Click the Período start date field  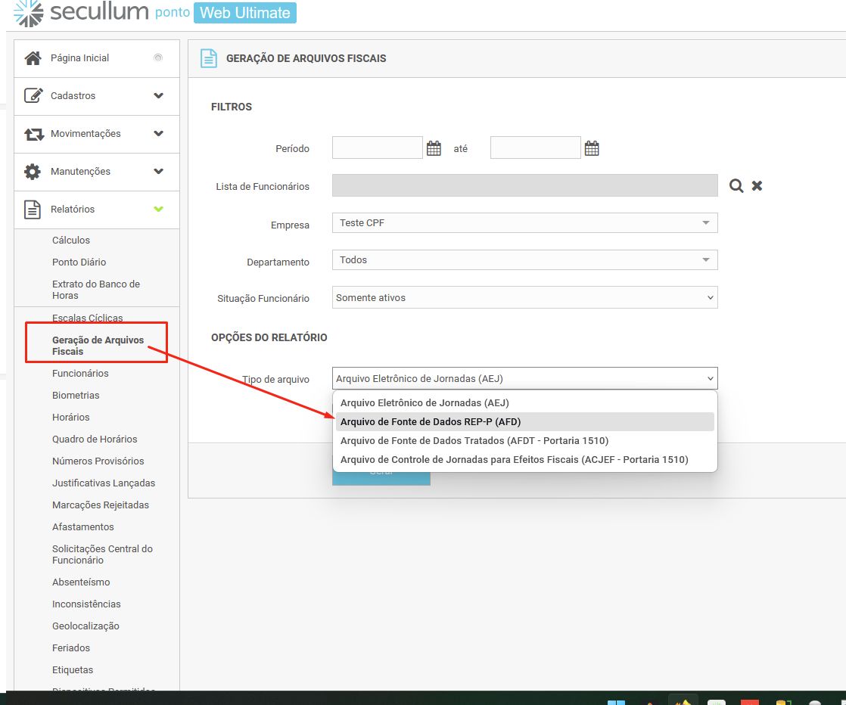pyautogui.click(x=377, y=148)
